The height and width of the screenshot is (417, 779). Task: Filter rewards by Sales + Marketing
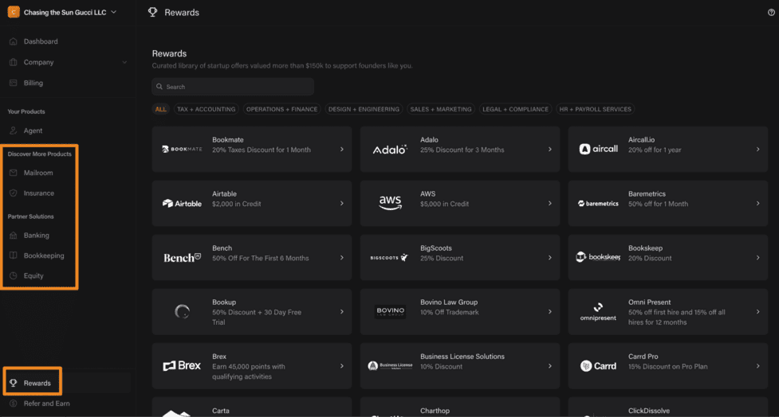(x=440, y=109)
